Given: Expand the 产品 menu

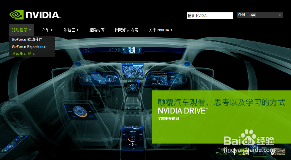Looking at the screenshot, I should 47,30.
